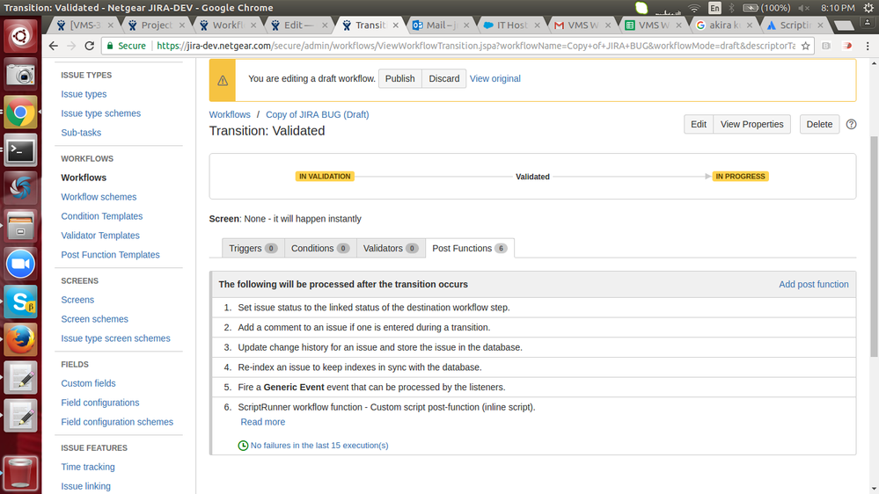Click the browser address bar URL
This screenshot has height=494, width=879.
coord(475,46)
